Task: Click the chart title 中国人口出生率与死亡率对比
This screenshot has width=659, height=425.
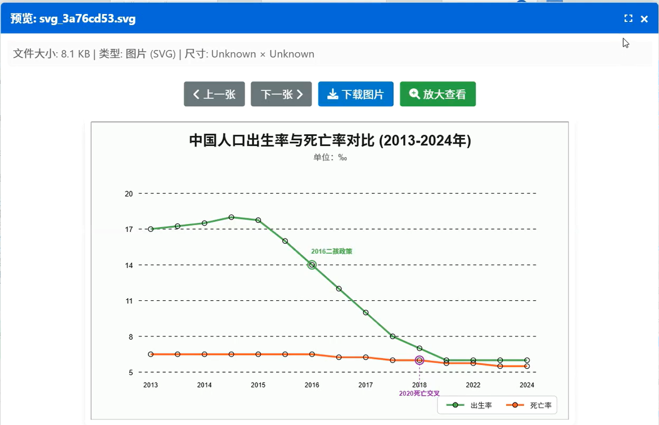Action: pyautogui.click(x=329, y=140)
